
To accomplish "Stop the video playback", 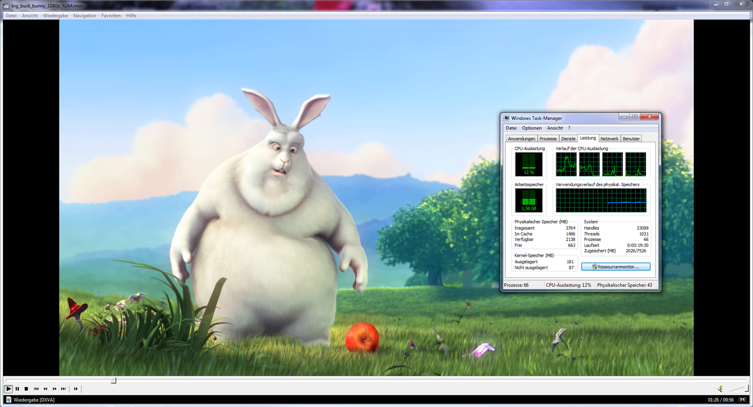I will click(26, 389).
